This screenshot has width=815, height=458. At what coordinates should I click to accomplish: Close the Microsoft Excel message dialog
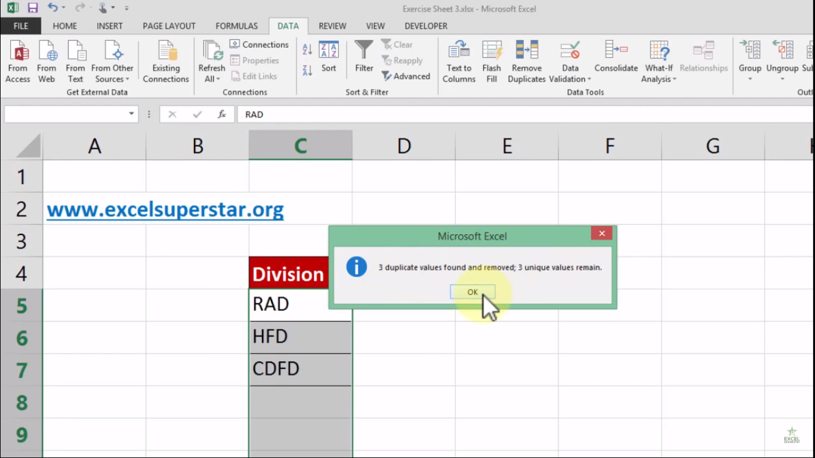click(602, 234)
